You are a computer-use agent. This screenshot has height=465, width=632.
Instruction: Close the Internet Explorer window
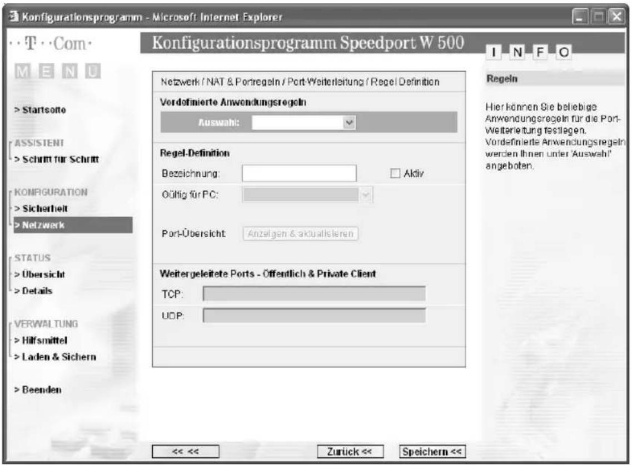(x=617, y=17)
